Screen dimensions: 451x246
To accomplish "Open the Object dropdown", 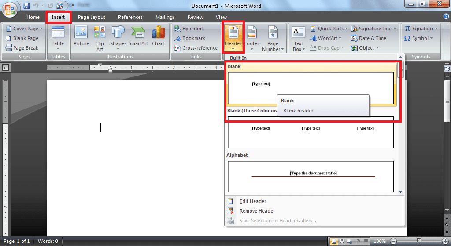I will (365, 48).
